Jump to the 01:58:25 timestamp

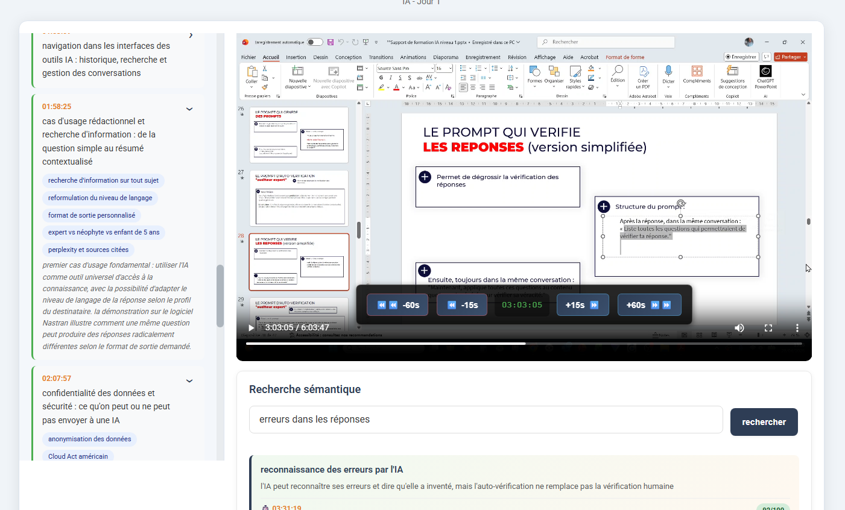(x=57, y=107)
